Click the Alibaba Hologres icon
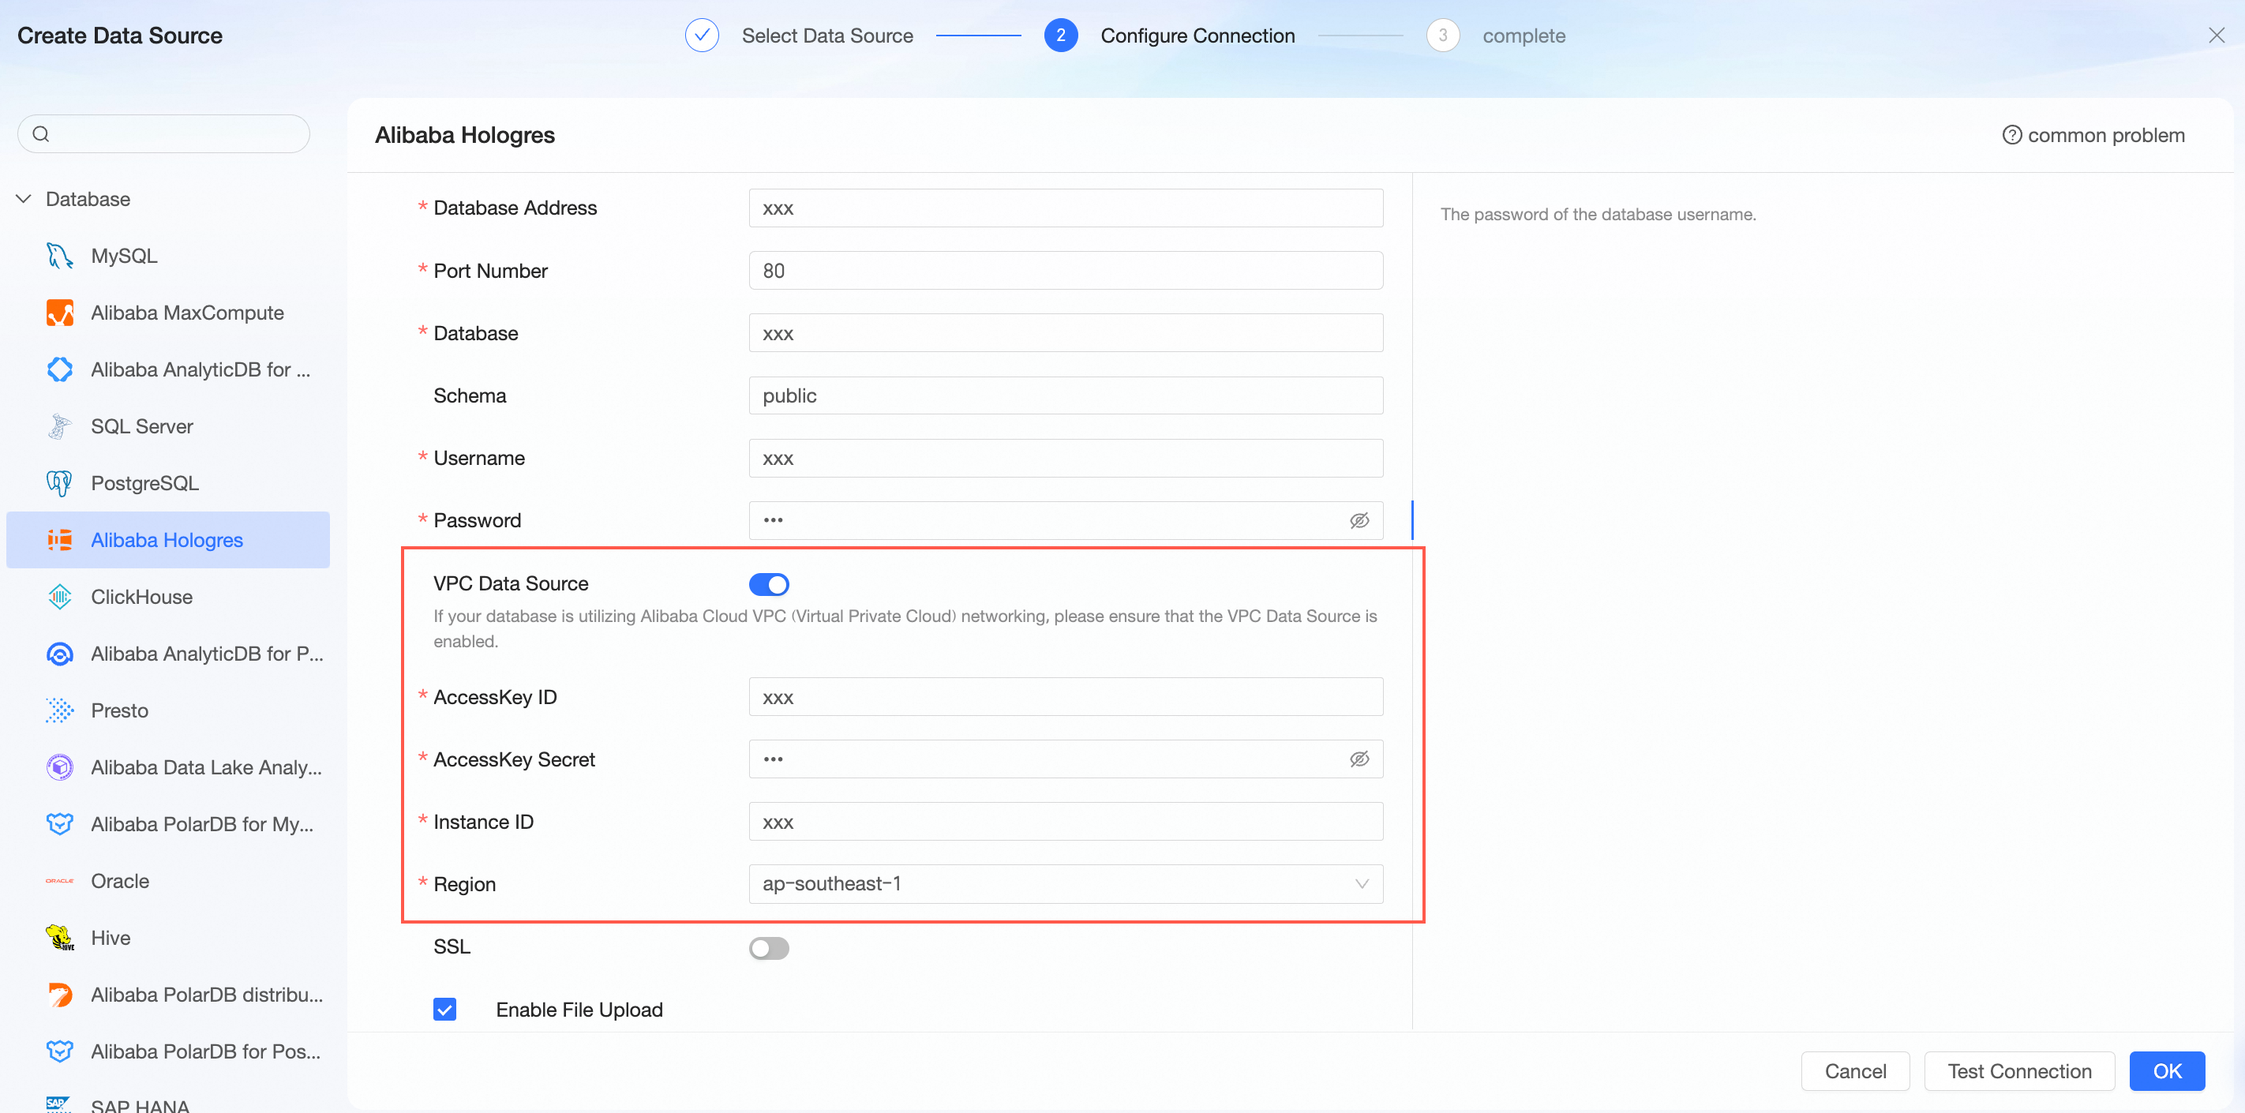This screenshot has width=2245, height=1113. pyautogui.click(x=59, y=541)
